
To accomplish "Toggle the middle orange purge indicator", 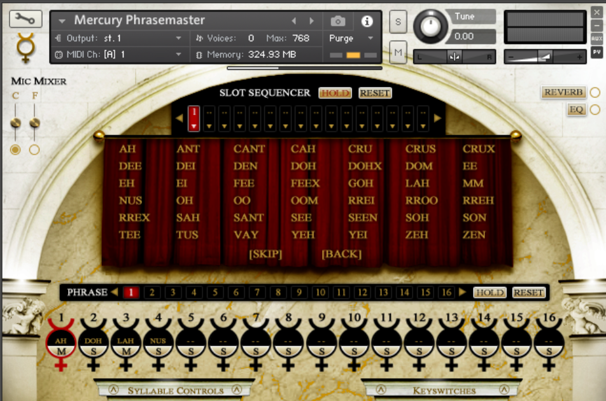I will click(x=353, y=55).
